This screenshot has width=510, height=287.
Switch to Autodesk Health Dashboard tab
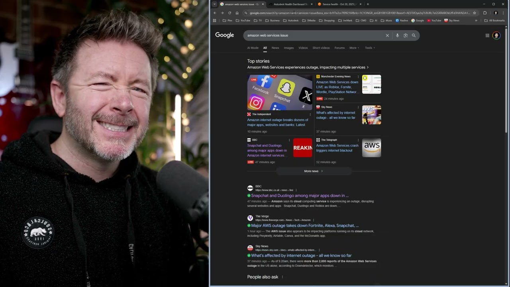[x=290, y=4]
